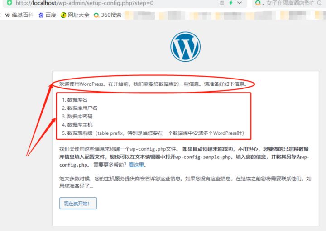Image resolution: width=326 pixels, height=231 pixels.
Task: Click the Wikipedia W bookmark icon
Action: [x=8, y=15]
